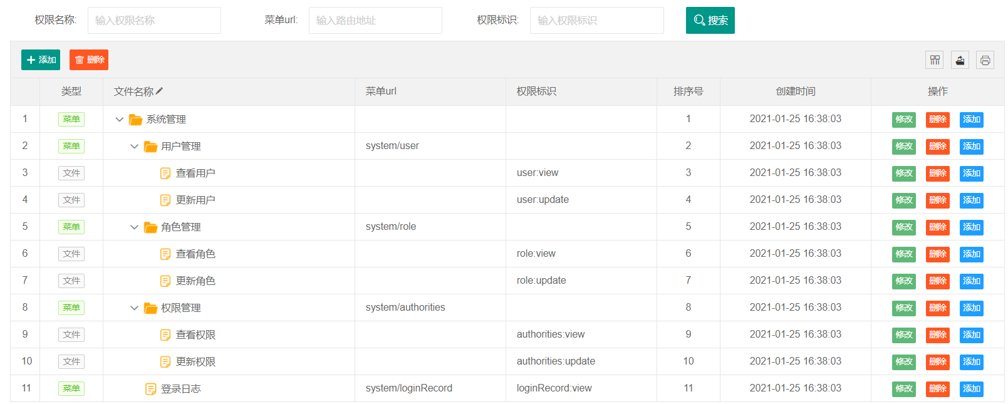
Task: Click the red toolbar 删除 button
Action: click(x=89, y=60)
